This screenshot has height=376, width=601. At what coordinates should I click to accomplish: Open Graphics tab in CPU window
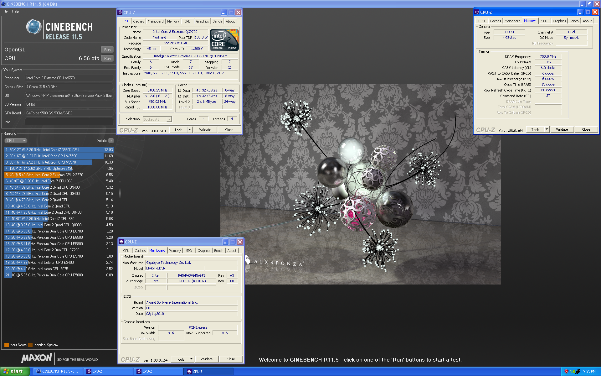(203, 21)
